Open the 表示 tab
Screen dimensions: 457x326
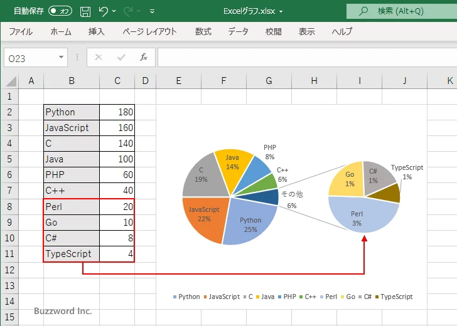(306, 31)
